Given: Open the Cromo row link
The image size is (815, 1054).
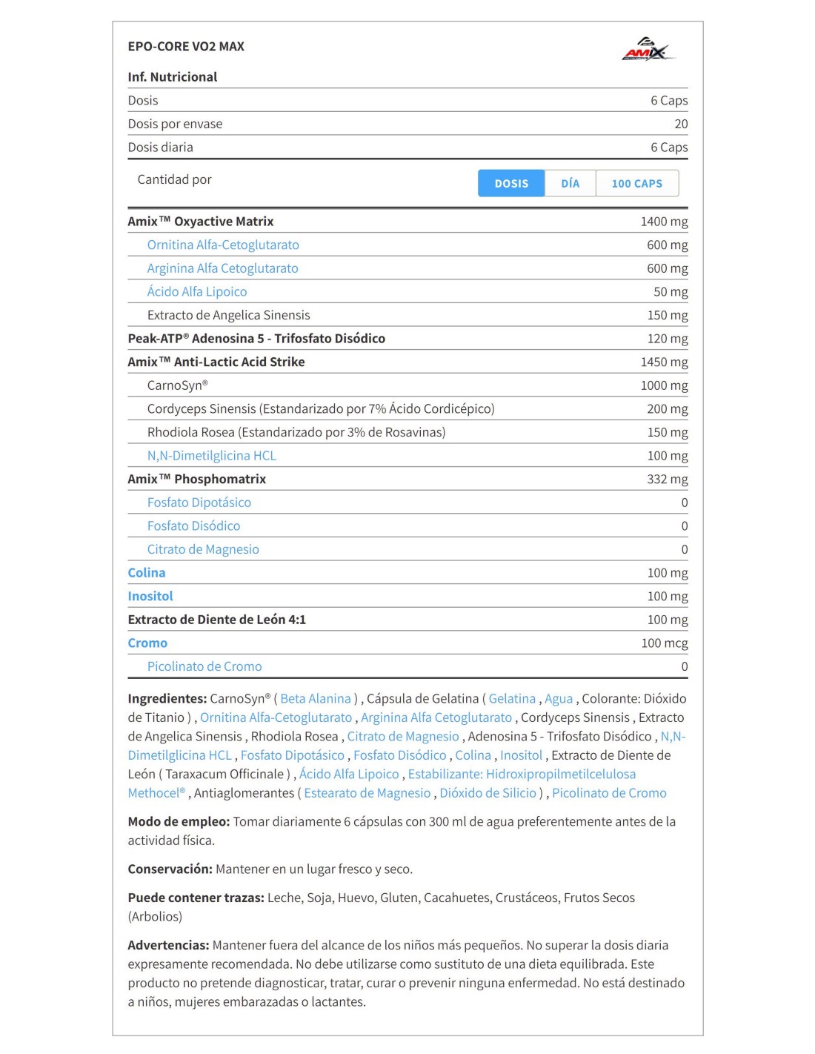Looking at the screenshot, I should tap(147, 643).
